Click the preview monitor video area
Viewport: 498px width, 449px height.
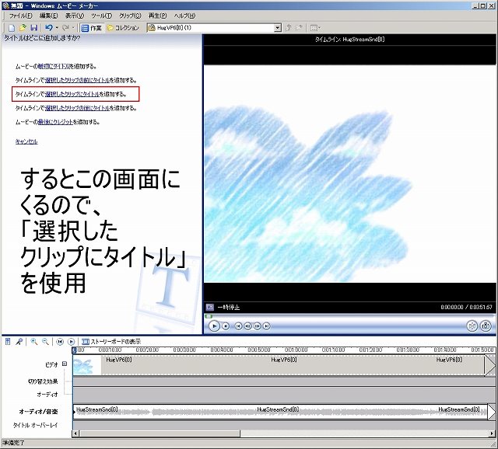pos(349,173)
